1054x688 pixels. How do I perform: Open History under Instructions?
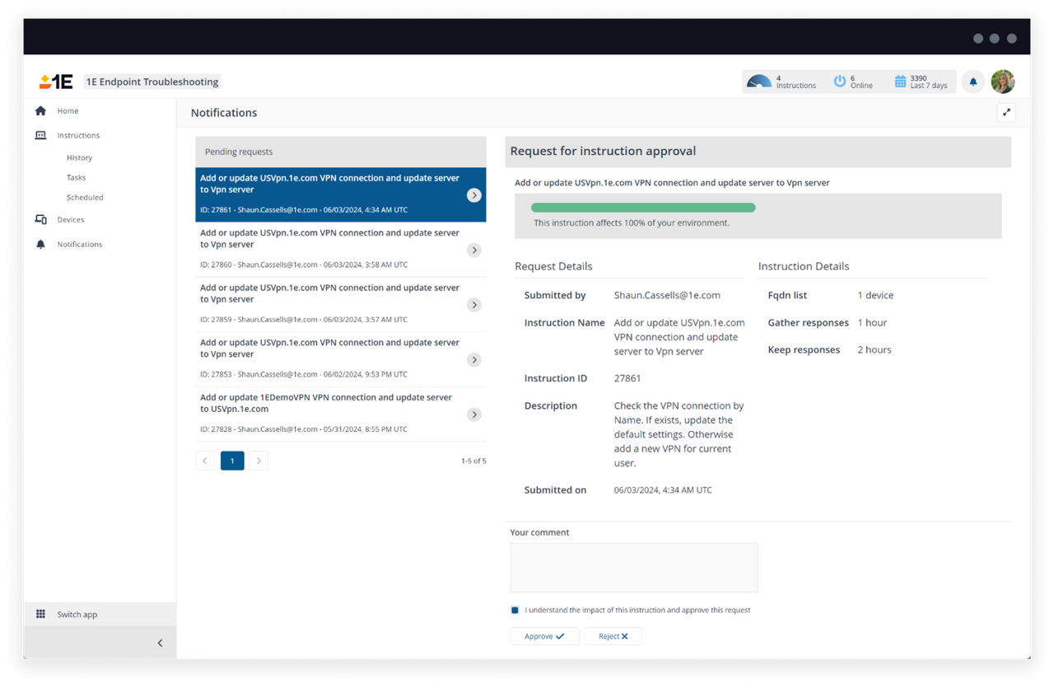click(79, 157)
